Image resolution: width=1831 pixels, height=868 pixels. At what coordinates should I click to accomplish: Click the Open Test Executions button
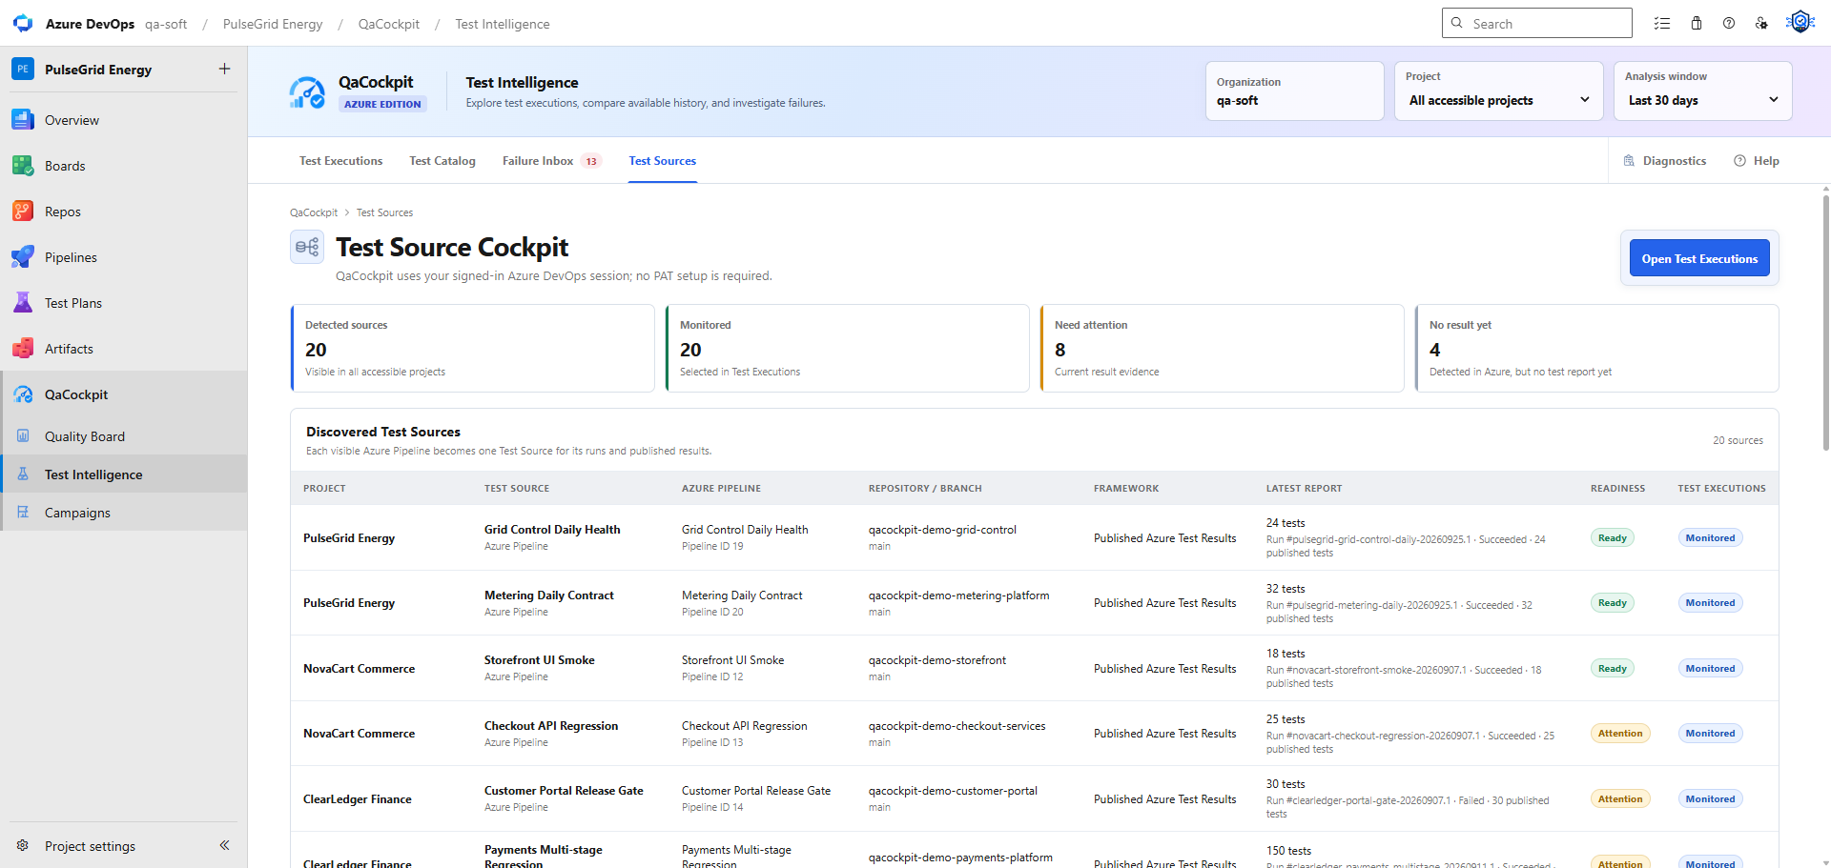point(1699,258)
